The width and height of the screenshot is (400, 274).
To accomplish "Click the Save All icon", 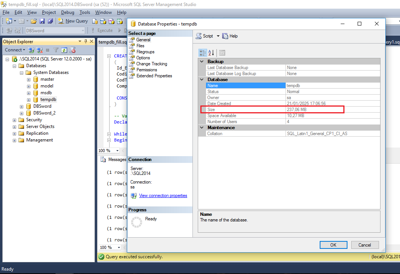I will (50, 21).
